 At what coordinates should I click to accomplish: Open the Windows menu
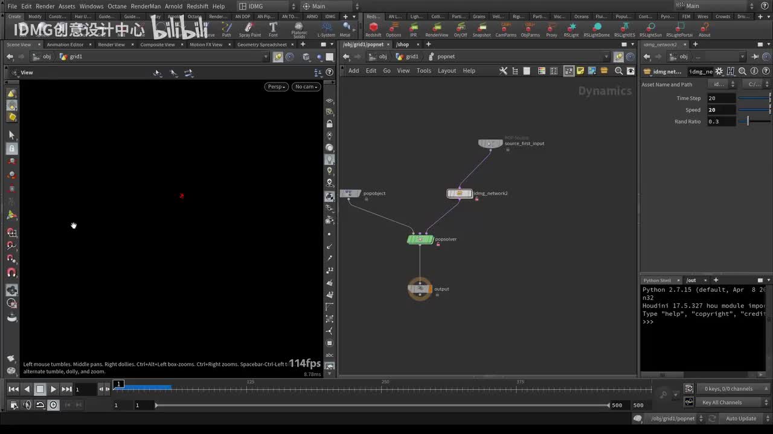91,6
